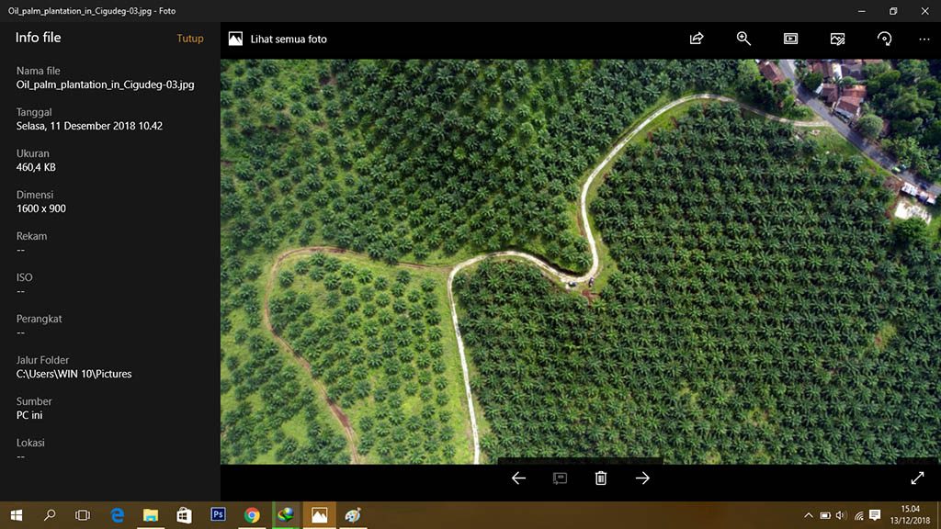Click the Info file heading
This screenshot has width=941, height=529.
38,37
